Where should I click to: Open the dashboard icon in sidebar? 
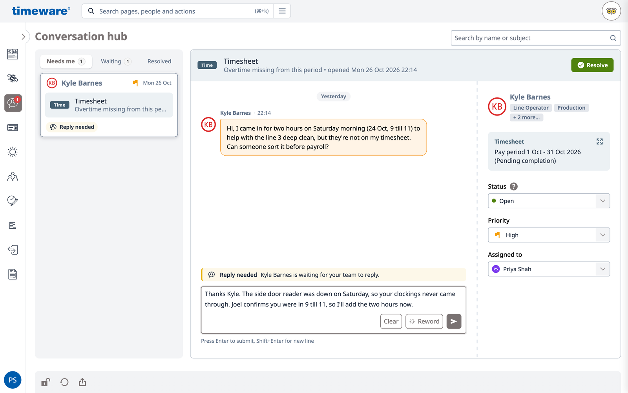pyautogui.click(x=13, y=54)
